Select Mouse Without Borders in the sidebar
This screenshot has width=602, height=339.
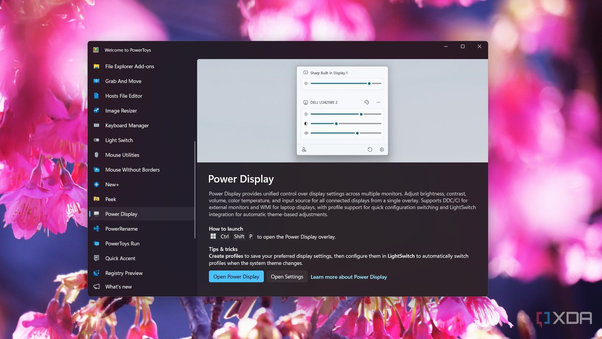tap(142, 170)
